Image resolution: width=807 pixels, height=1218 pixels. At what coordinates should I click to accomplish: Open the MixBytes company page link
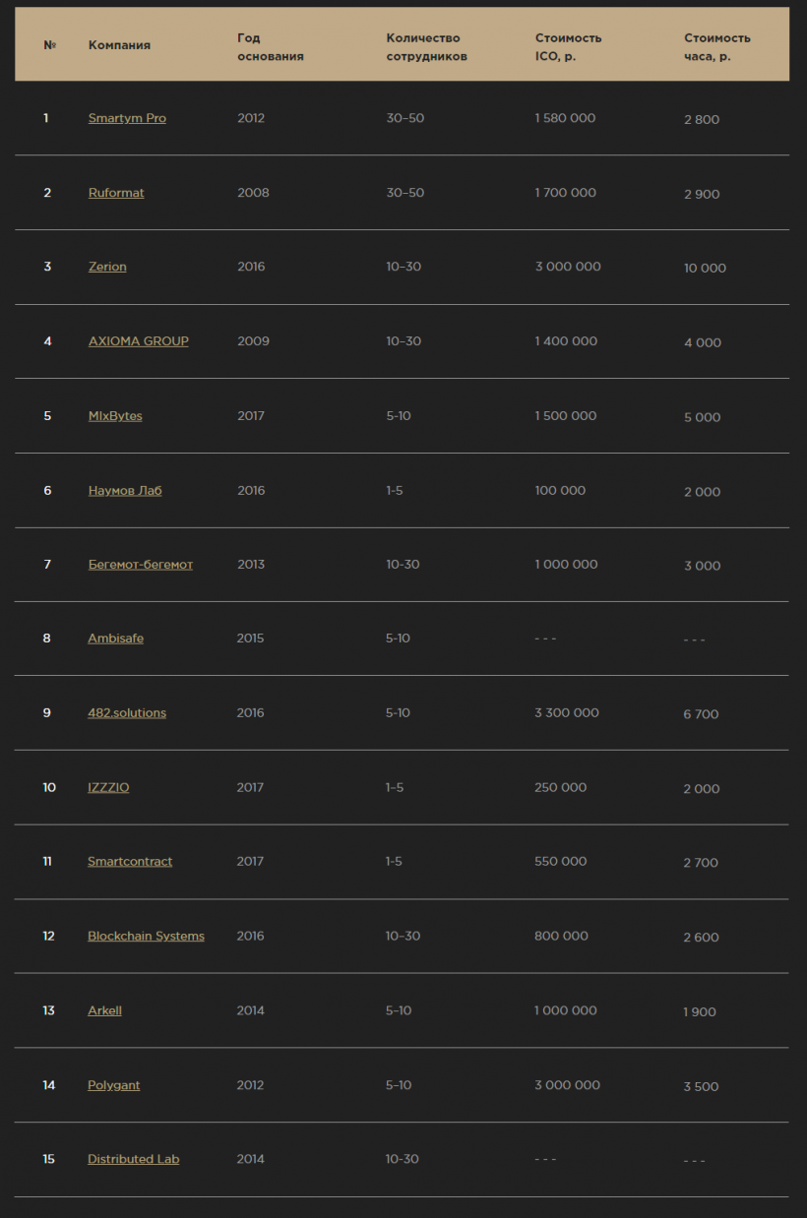(115, 416)
